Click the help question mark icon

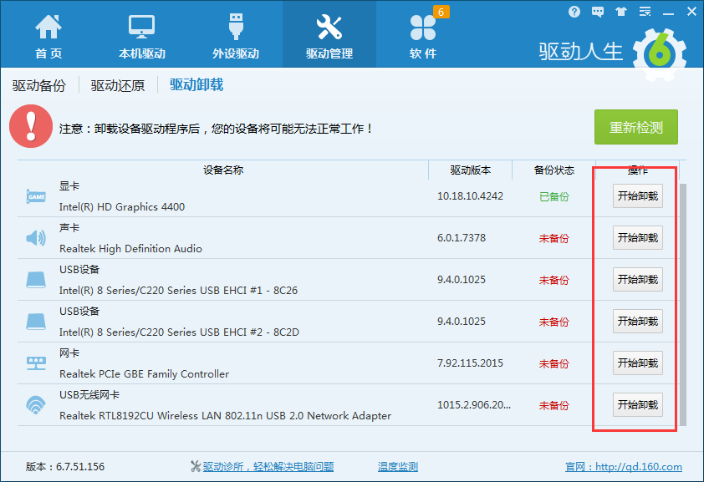point(574,11)
